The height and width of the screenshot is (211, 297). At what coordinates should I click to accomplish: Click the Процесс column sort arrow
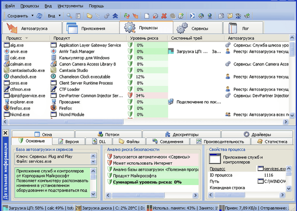point(26,38)
